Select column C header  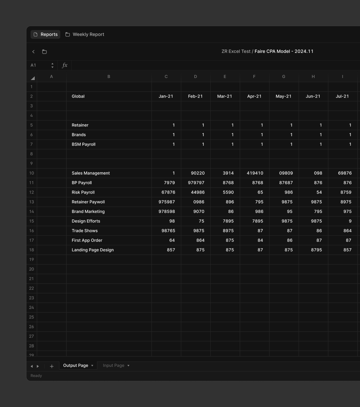pyautogui.click(x=166, y=77)
